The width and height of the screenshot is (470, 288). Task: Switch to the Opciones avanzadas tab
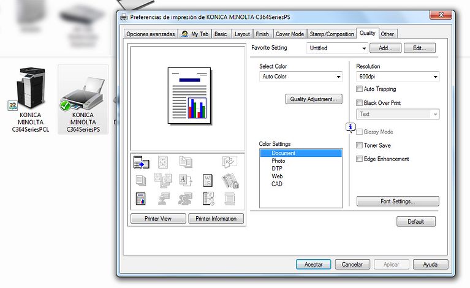click(151, 34)
